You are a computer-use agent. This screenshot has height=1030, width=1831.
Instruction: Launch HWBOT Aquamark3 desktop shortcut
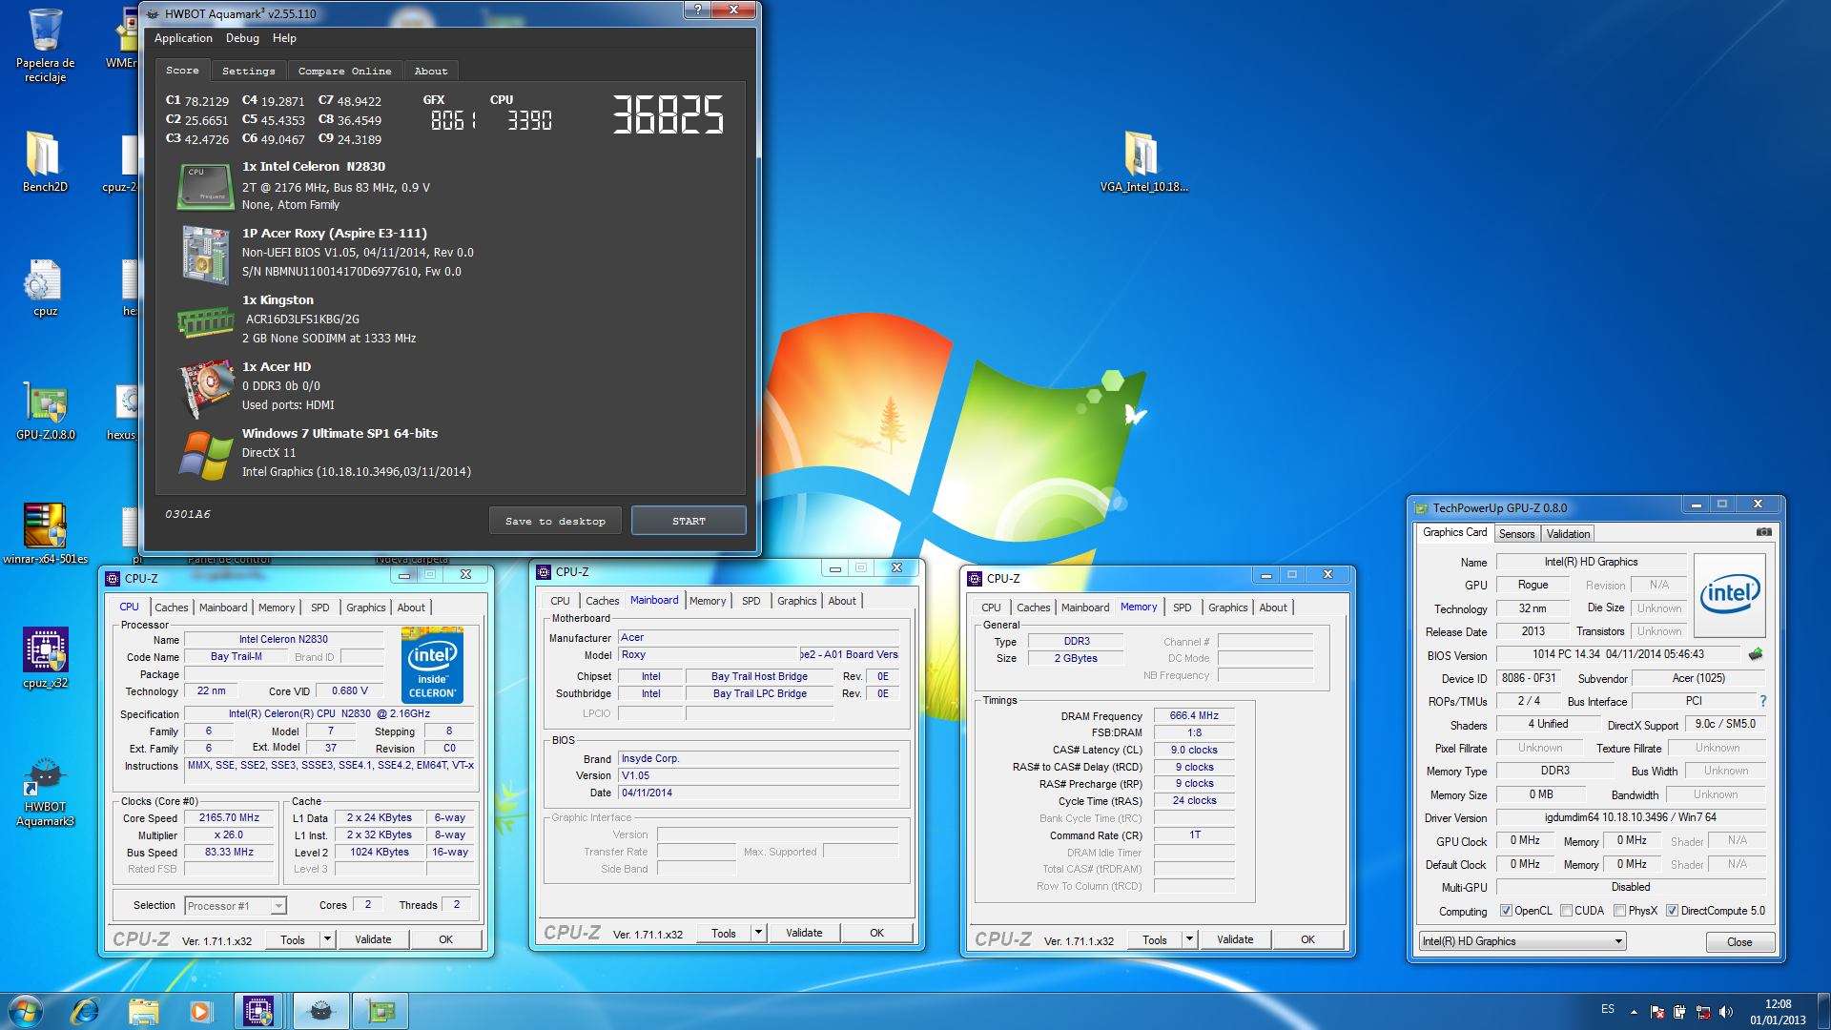click(45, 792)
